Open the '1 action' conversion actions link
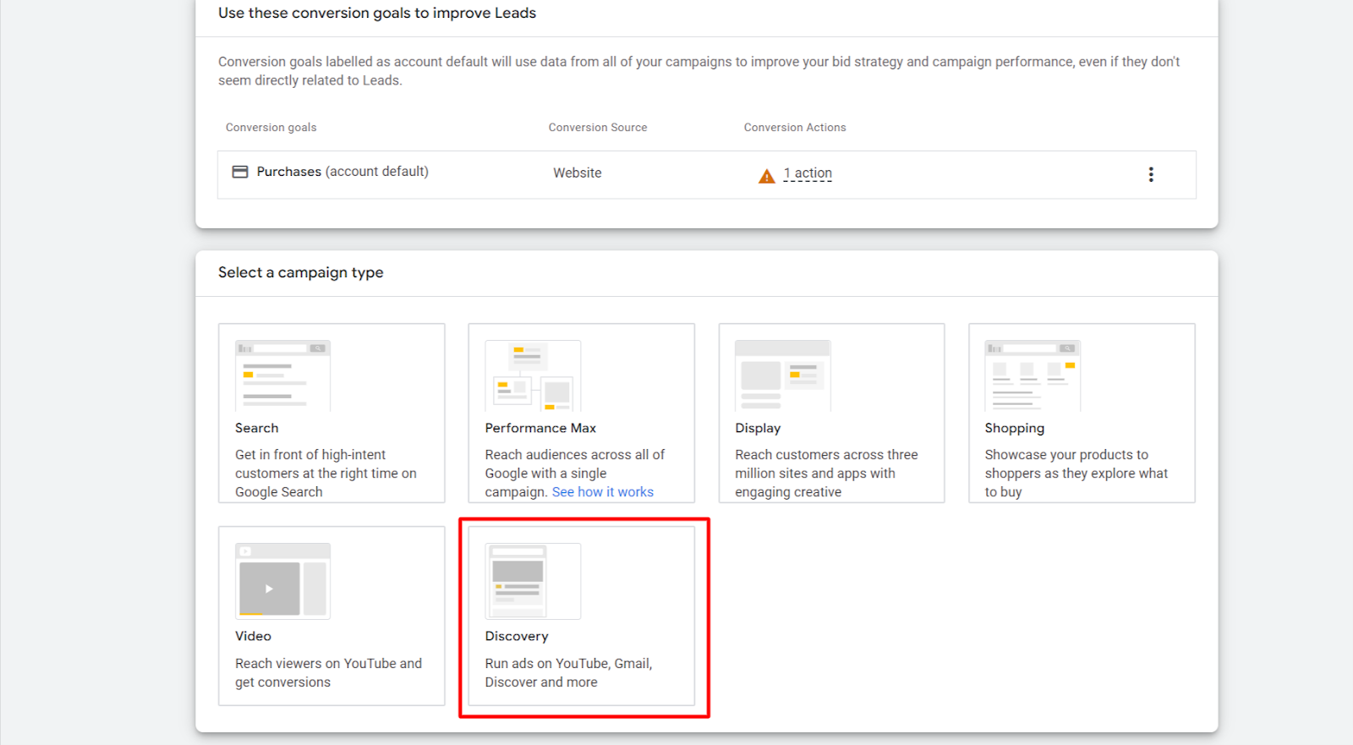This screenshot has width=1353, height=745. (x=808, y=173)
